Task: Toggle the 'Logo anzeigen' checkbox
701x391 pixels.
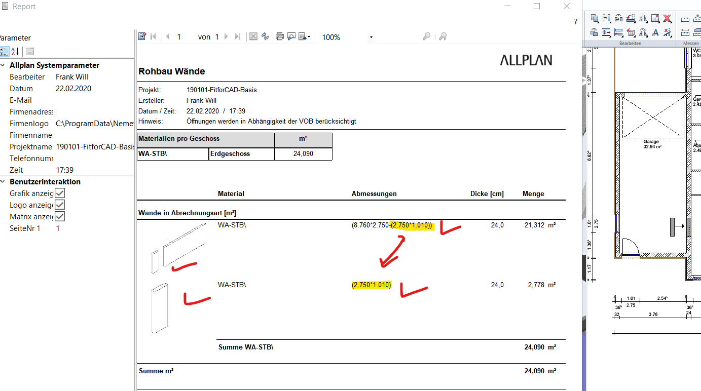Action: (x=60, y=205)
